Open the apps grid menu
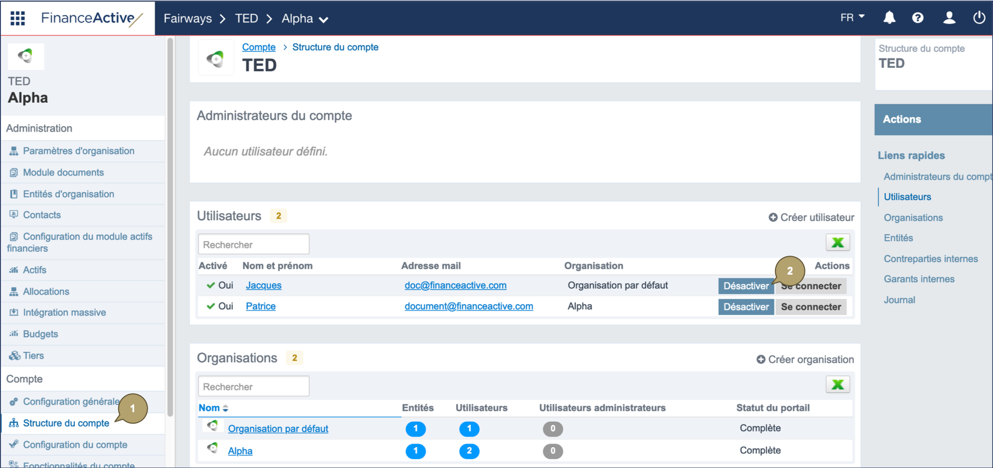993x468 pixels. pyautogui.click(x=18, y=18)
